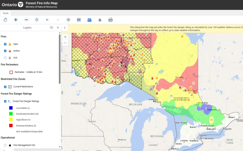Image resolution: width=243 pixels, height=151 pixels.
Task: Click the Zoom In plus toolbar icon
Action: (x=16, y=20)
